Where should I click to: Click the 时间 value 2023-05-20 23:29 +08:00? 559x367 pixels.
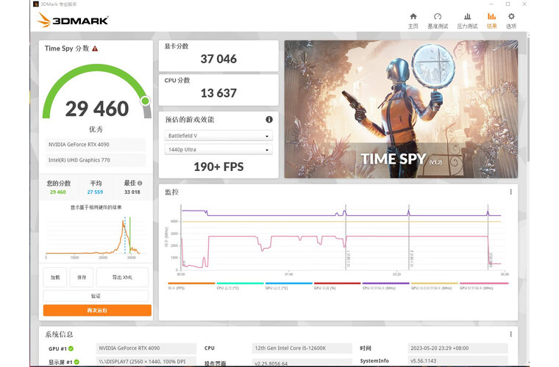tap(457, 348)
